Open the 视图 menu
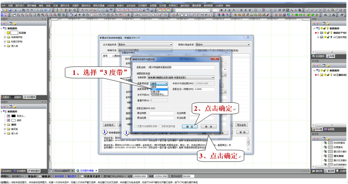 tap(11, 6)
